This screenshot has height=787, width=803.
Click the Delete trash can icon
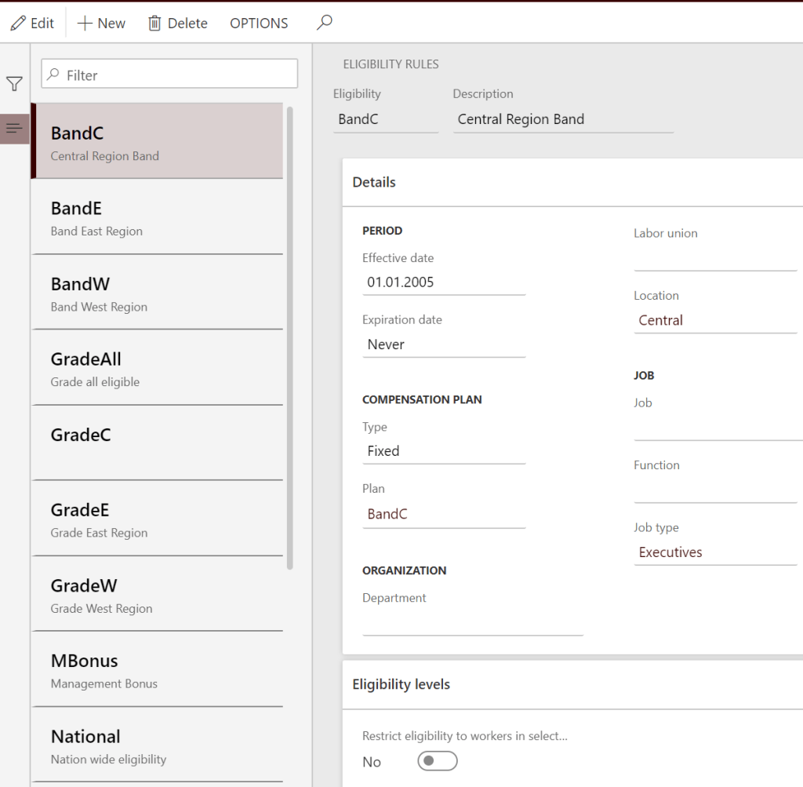click(154, 24)
